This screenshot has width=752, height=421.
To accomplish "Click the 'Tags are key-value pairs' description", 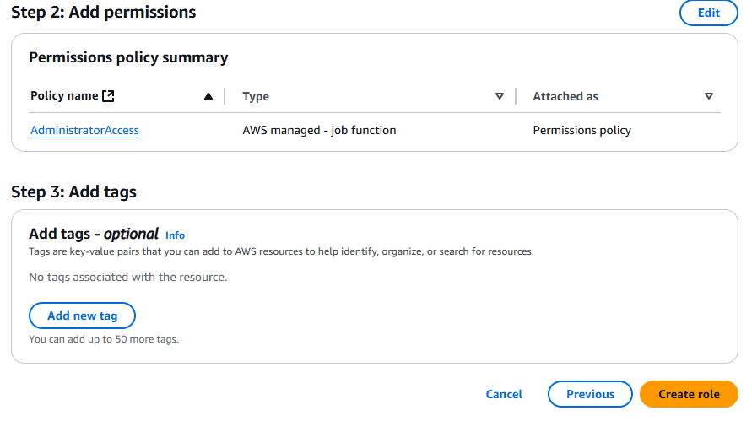I will tap(281, 251).
